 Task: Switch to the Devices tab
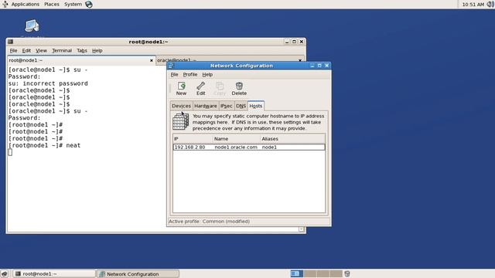pyautogui.click(x=181, y=106)
